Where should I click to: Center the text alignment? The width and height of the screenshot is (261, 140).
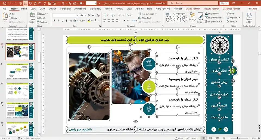coord(109,21)
